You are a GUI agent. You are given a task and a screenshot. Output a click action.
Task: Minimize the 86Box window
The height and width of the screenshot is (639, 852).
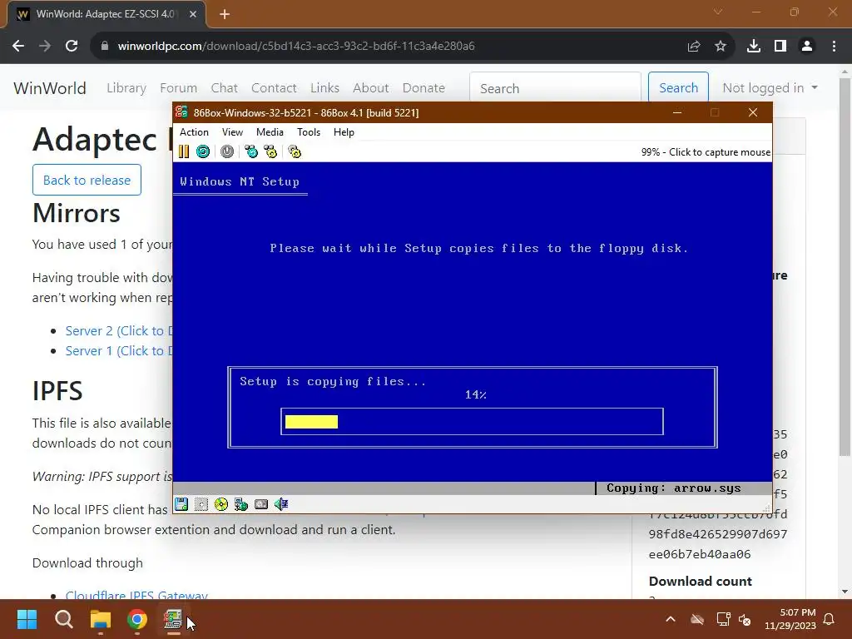click(677, 112)
